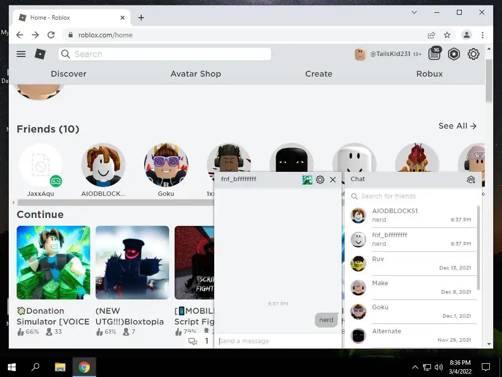Viewport: 502px width, 377px height.
Task: Click the game thumbnail in the fnf_bffffffff chat header
Action: coord(307,180)
